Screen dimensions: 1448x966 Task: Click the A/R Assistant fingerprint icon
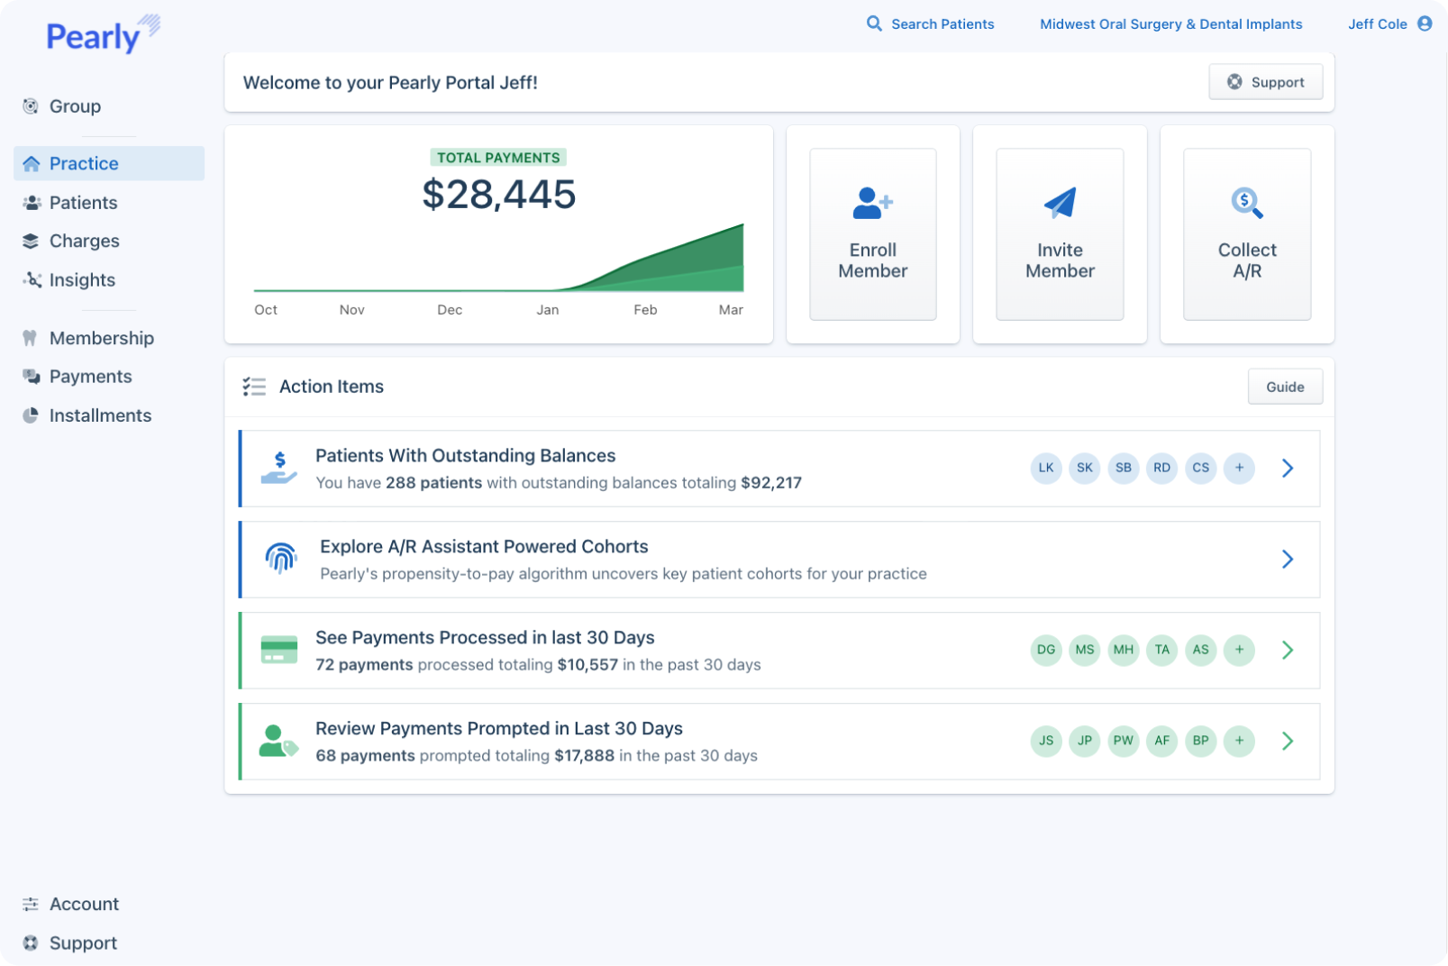[x=281, y=559]
